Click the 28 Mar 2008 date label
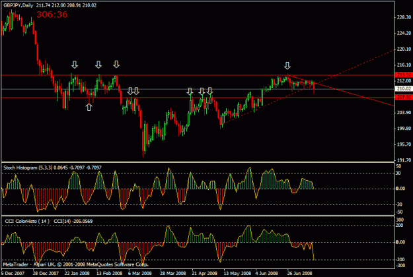Viewport: 413px width, 277px height. 172,273
